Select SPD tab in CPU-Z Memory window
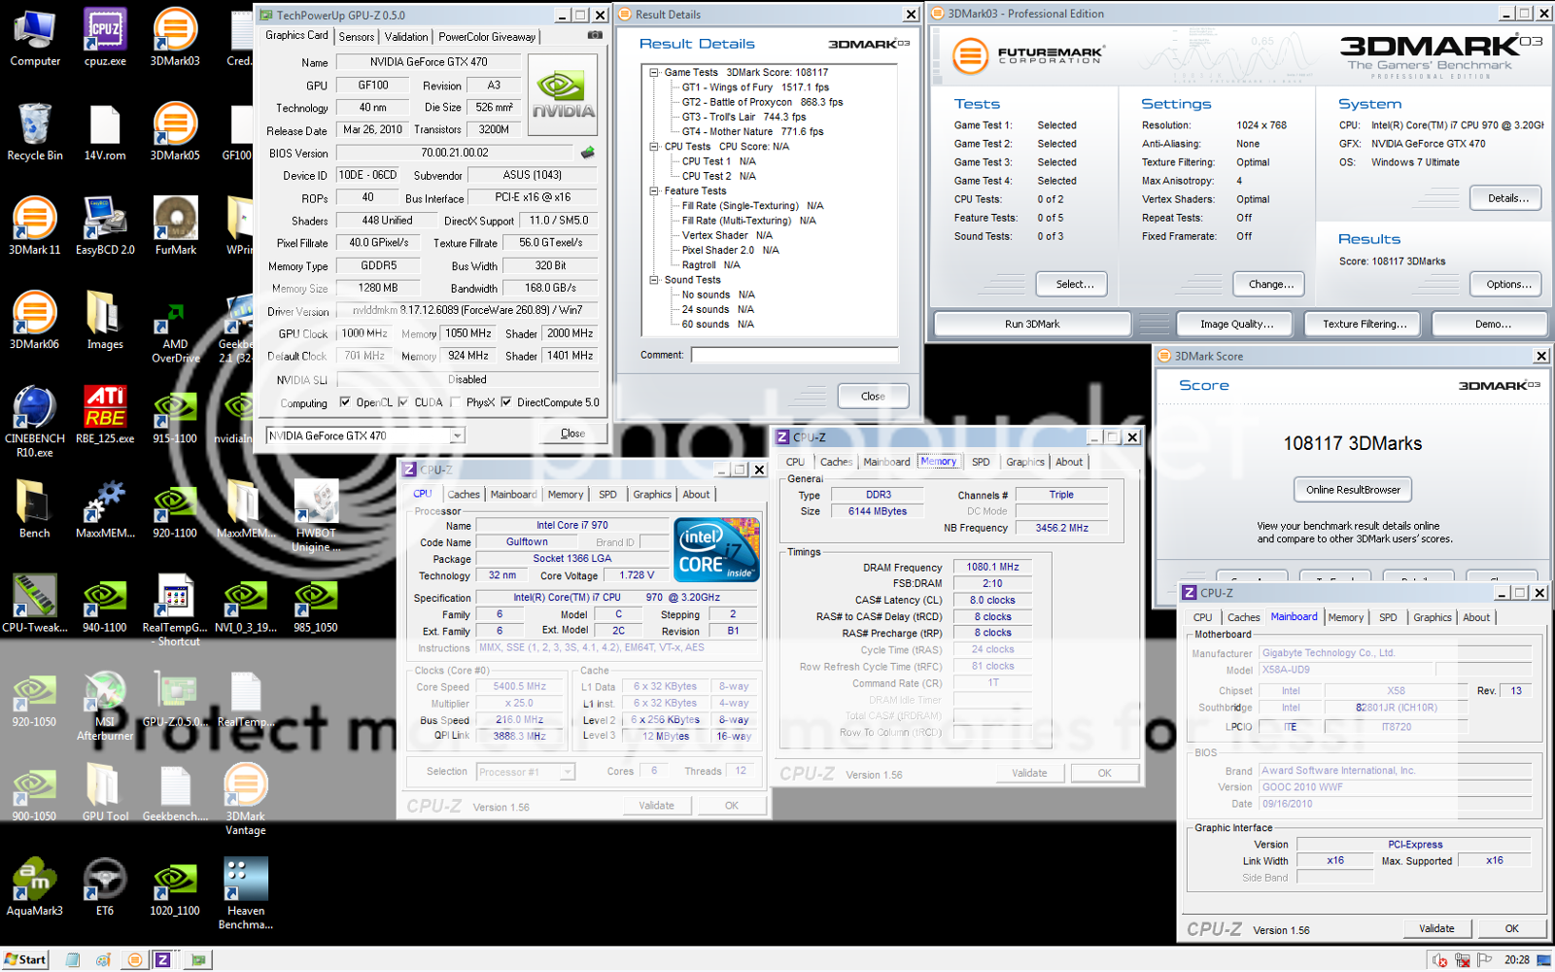This screenshot has width=1555, height=972. coord(981,463)
